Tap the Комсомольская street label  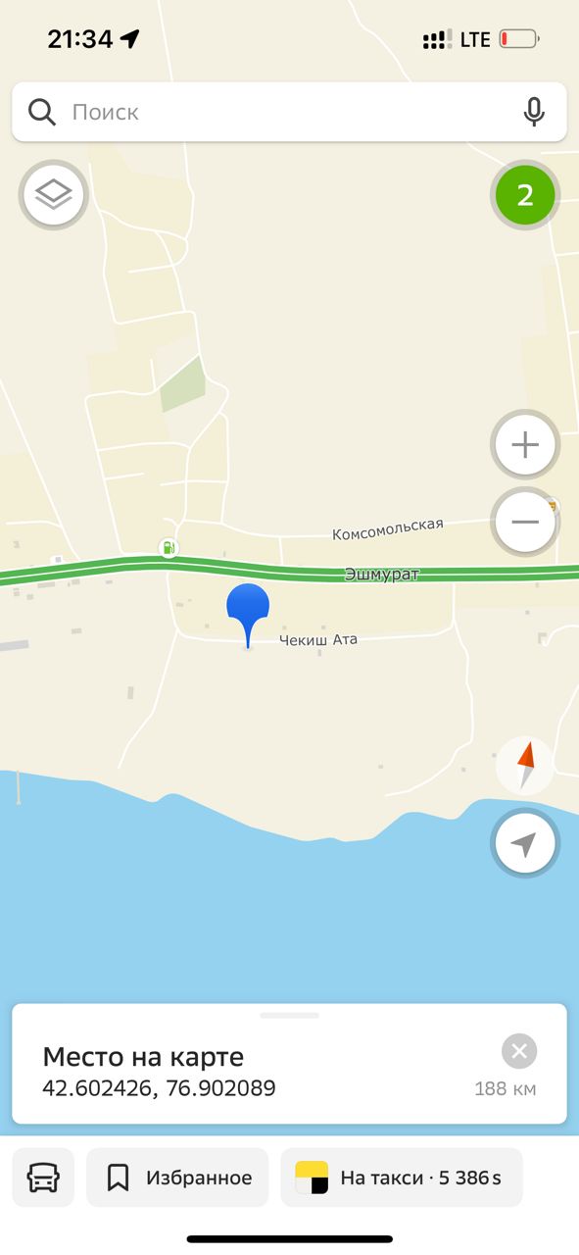tap(388, 529)
